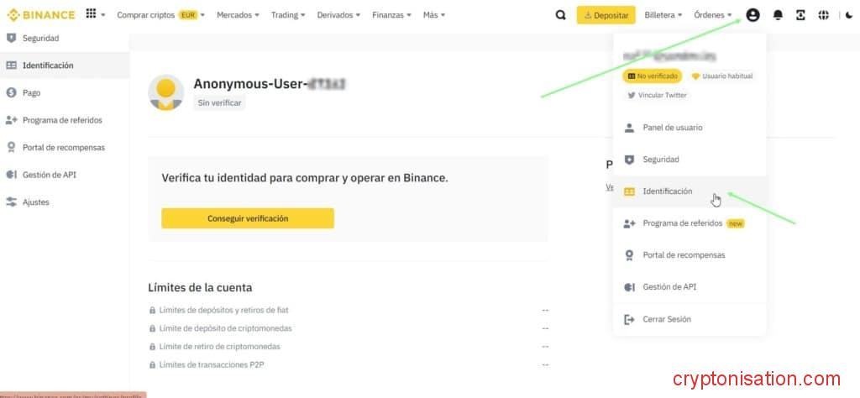Toggle dark mode moon icon
The width and height of the screenshot is (860, 398).
847,15
